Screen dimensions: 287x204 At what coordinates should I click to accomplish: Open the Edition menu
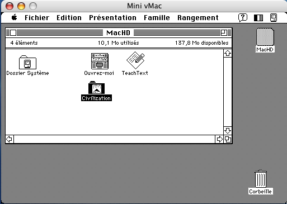69,18
